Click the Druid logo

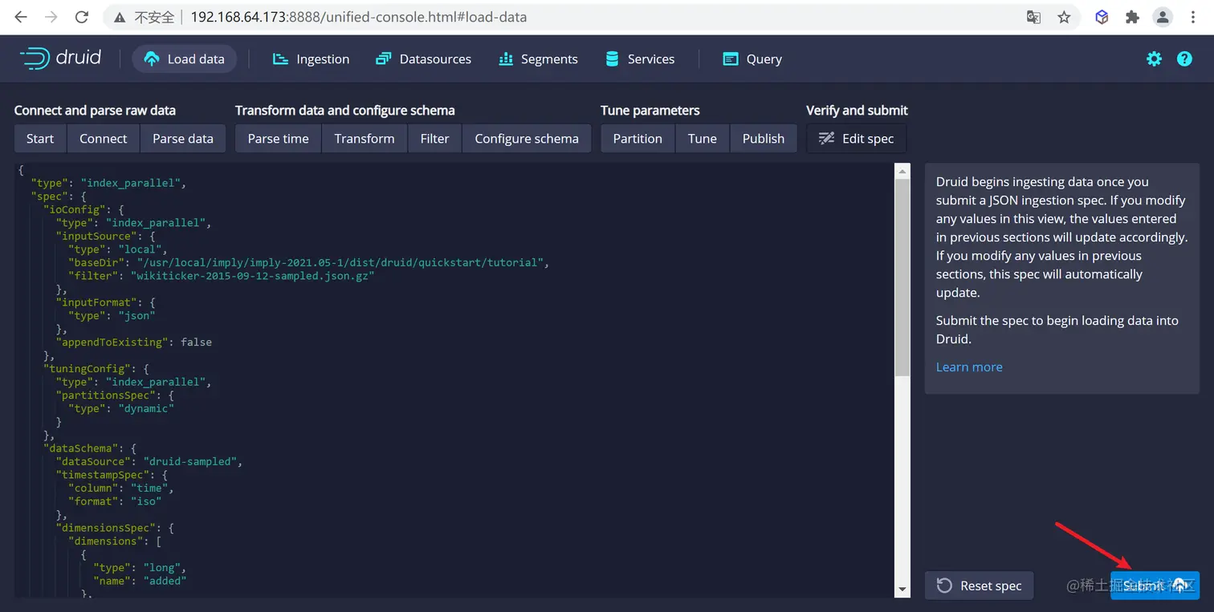click(61, 59)
